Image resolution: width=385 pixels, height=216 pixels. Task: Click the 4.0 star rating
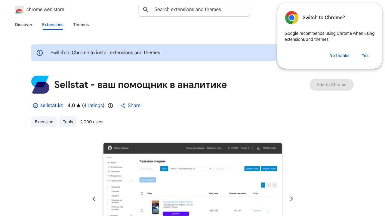pyautogui.click(x=74, y=105)
